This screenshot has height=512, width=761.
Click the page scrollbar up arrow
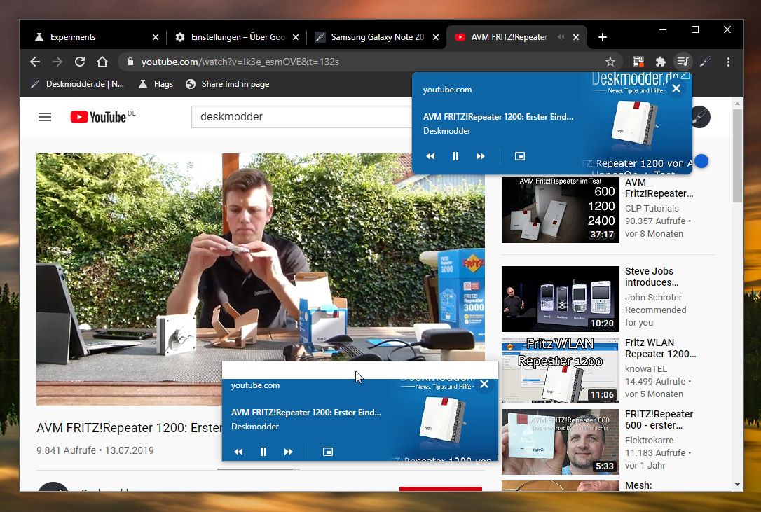[737, 104]
